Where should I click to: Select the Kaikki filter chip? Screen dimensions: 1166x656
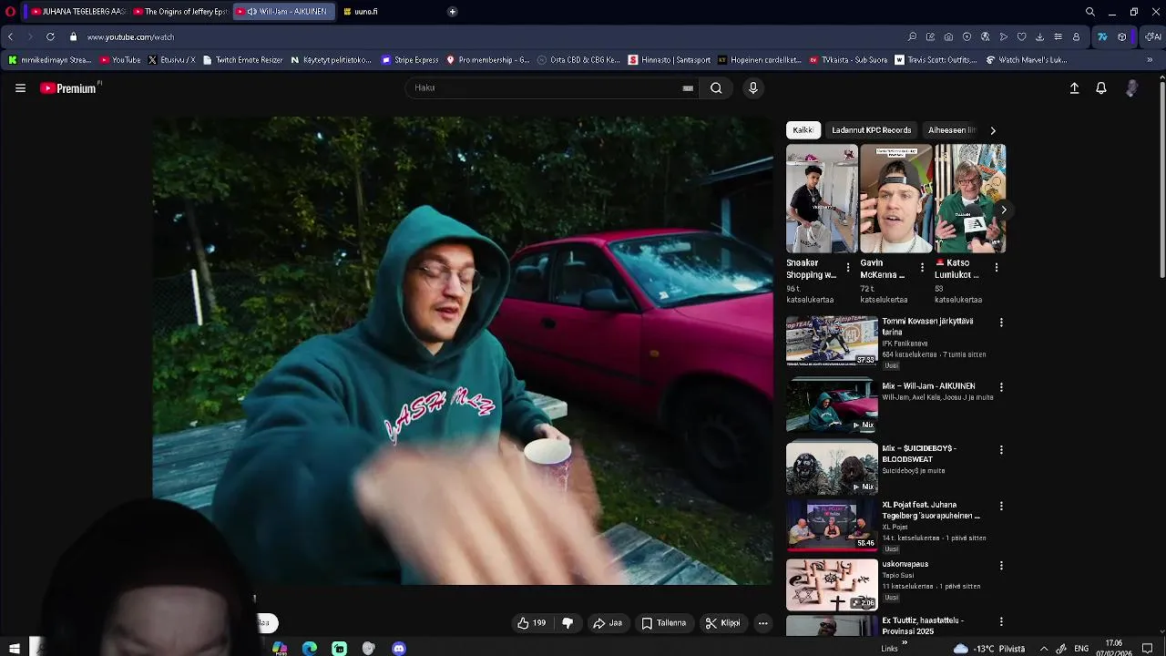tap(803, 130)
